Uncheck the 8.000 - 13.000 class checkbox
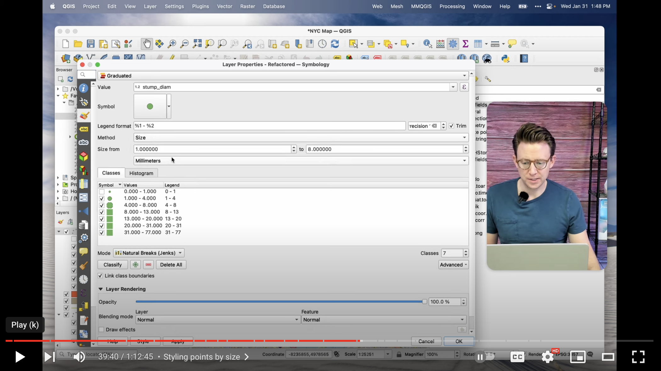The width and height of the screenshot is (661, 371). coord(102,212)
